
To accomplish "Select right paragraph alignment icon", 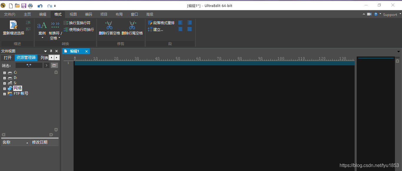I will [x=190, y=23].
